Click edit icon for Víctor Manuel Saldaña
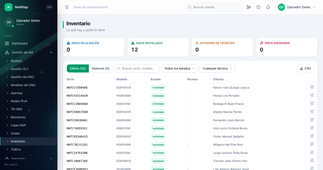Viewport: 323px width, 170px height. pyautogui.click(x=312, y=136)
